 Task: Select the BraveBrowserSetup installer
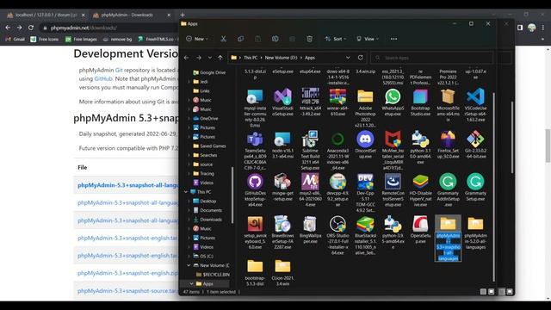pos(282,232)
